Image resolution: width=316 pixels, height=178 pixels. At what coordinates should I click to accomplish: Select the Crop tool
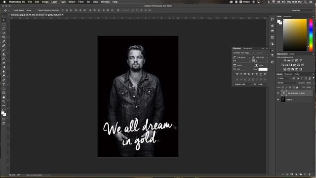[3, 37]
